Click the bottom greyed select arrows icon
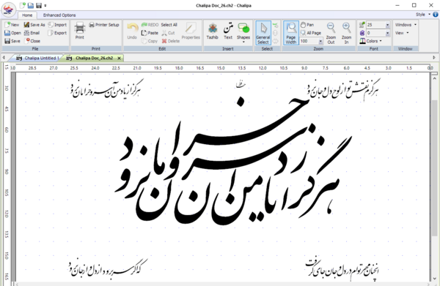 275,41
